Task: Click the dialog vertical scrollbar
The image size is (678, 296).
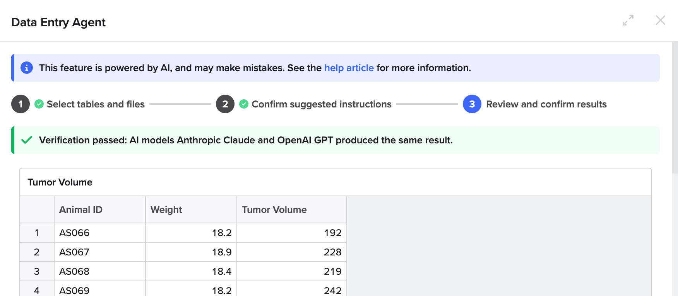Action: pos(675,108)
